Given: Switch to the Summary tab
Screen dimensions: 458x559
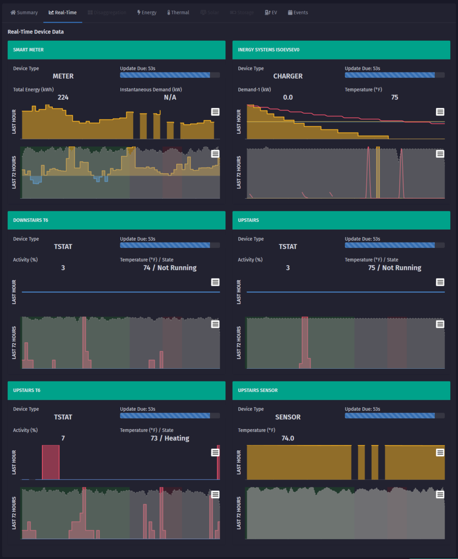Looking at the screenshot, I should tap(24, 13).
